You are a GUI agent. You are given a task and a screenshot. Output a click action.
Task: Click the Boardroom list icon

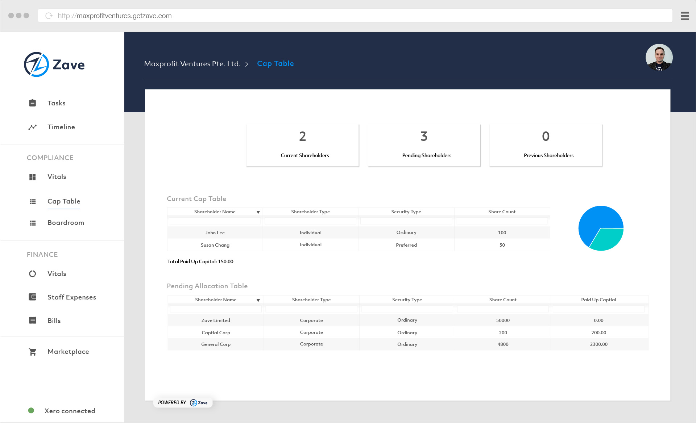32,223
